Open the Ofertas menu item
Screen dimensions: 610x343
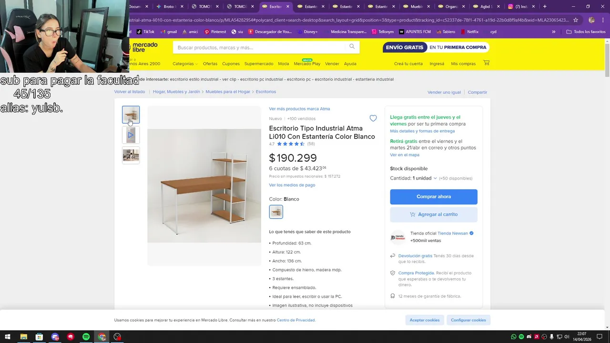210,64
